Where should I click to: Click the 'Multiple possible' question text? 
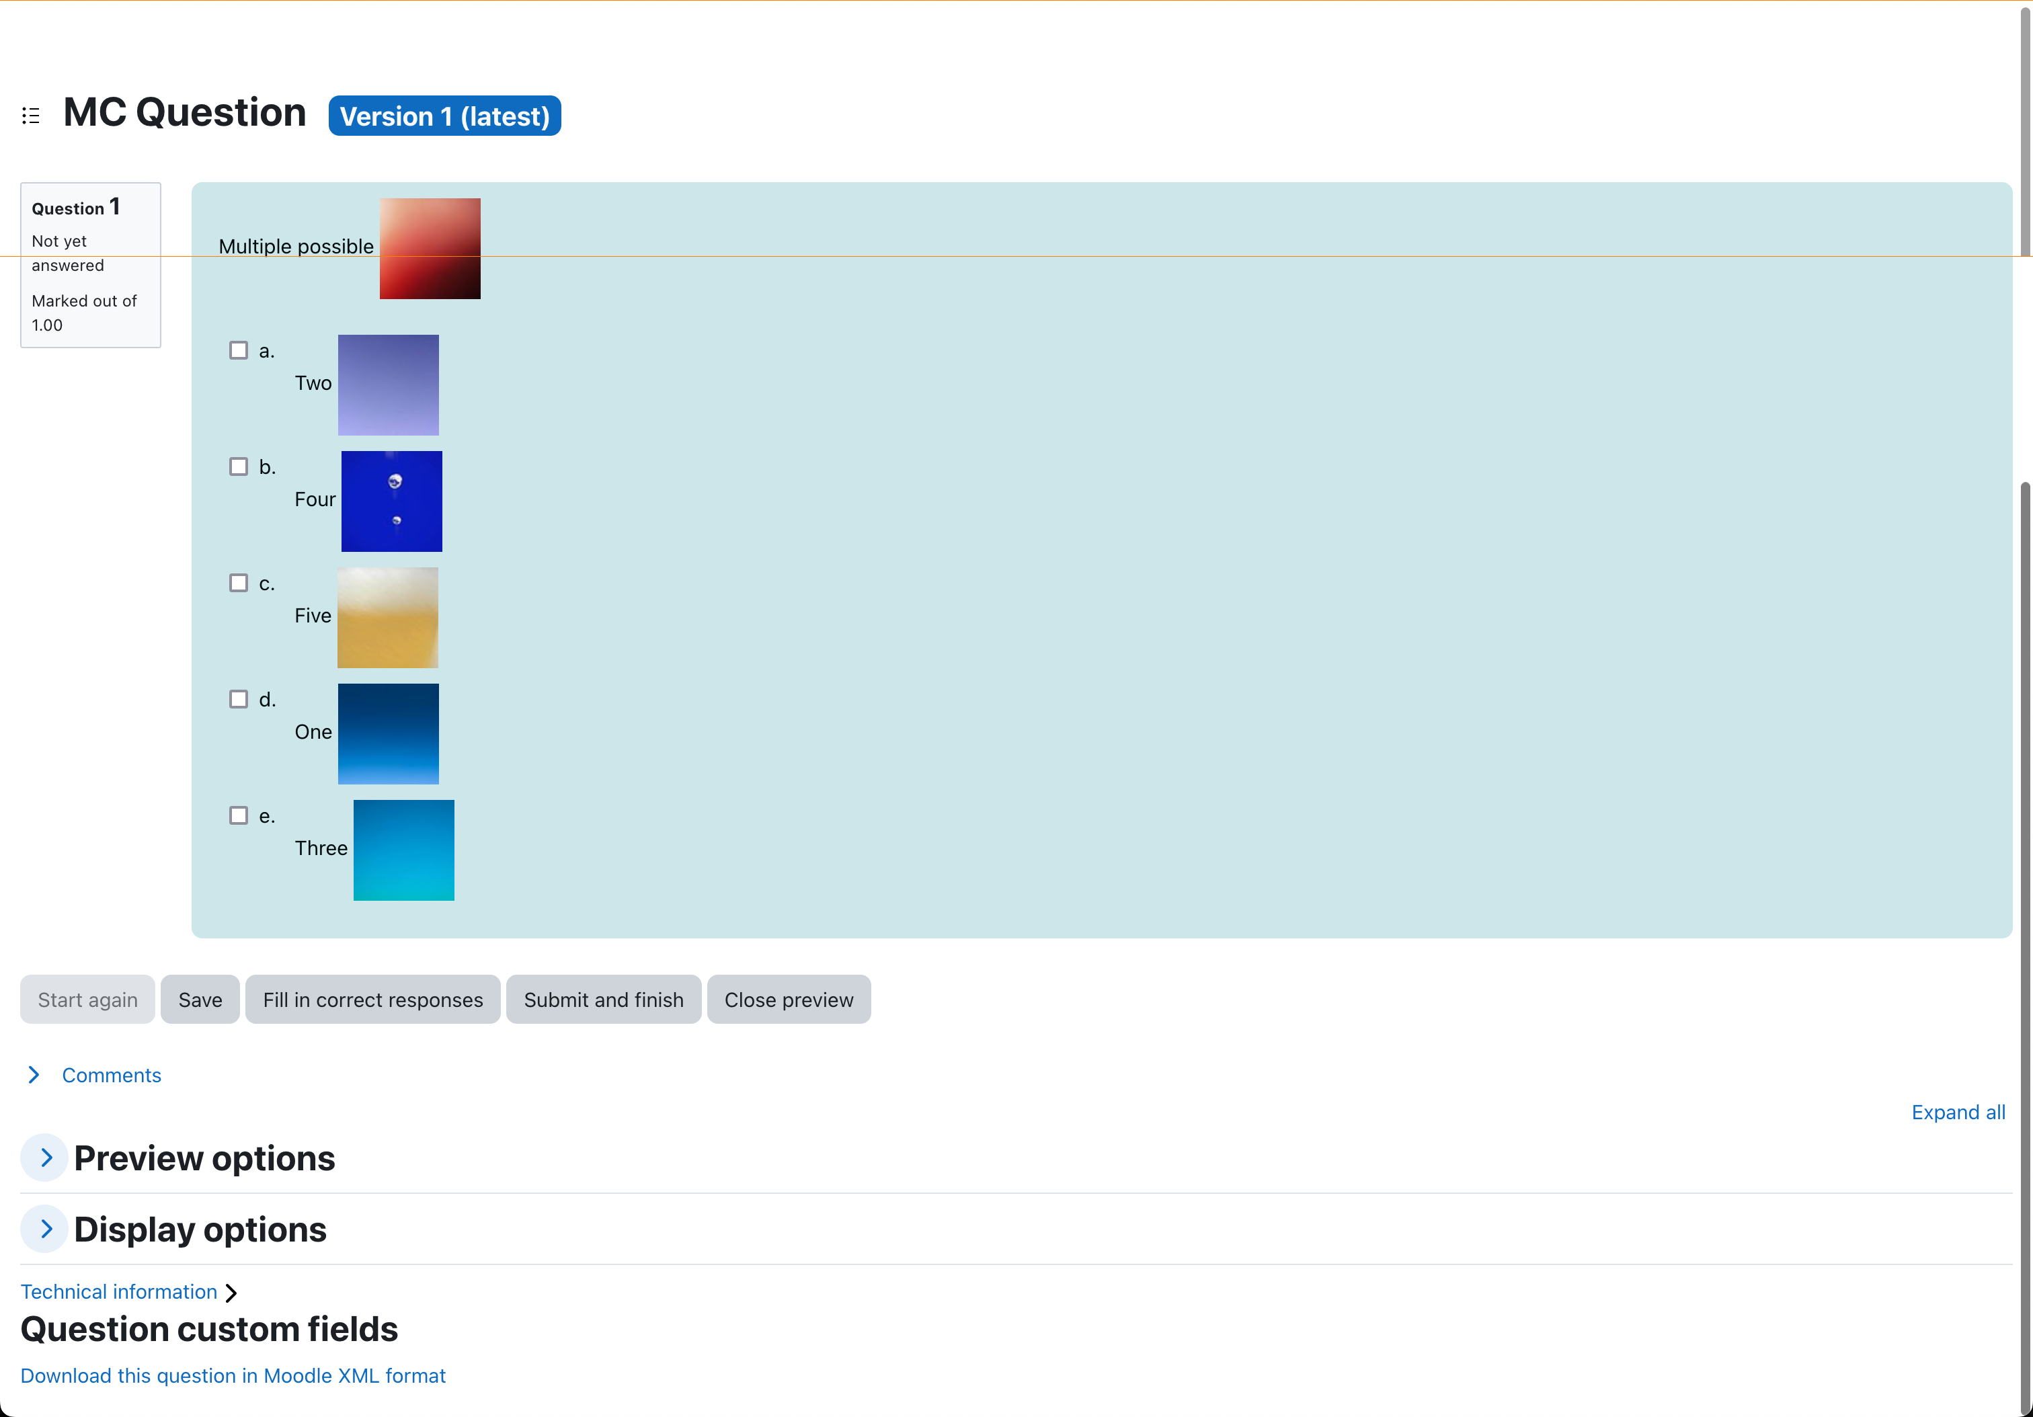click(x=296, y=247)
